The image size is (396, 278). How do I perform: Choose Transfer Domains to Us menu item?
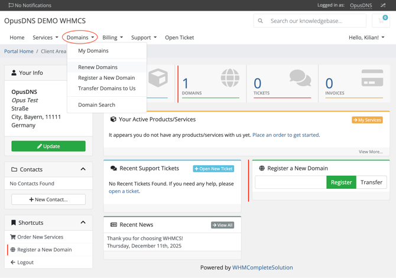pos(107,89)
